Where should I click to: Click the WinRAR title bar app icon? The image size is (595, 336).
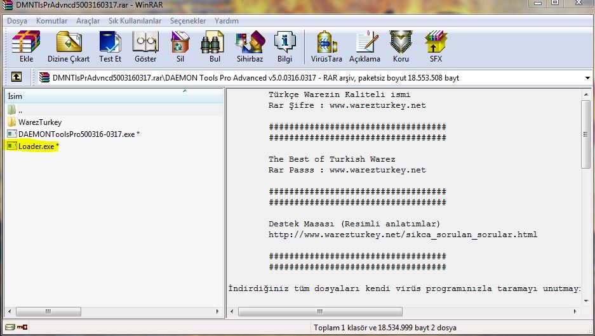(x=7, y=5)
